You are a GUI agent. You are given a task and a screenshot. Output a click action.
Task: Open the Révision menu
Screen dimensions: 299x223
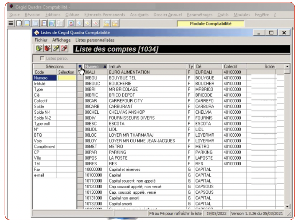[32, 15]
